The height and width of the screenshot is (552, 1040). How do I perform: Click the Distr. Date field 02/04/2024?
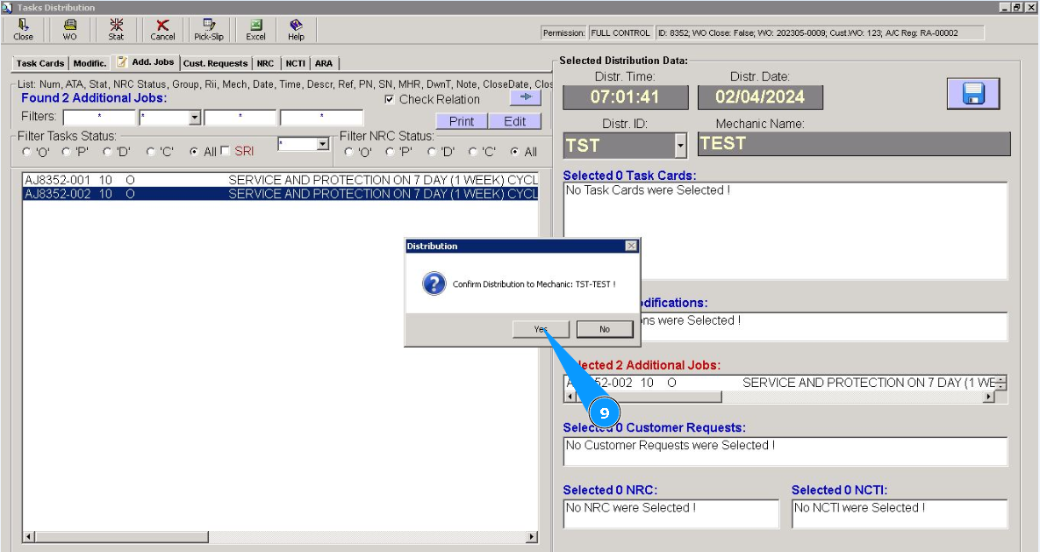point(760,97)
